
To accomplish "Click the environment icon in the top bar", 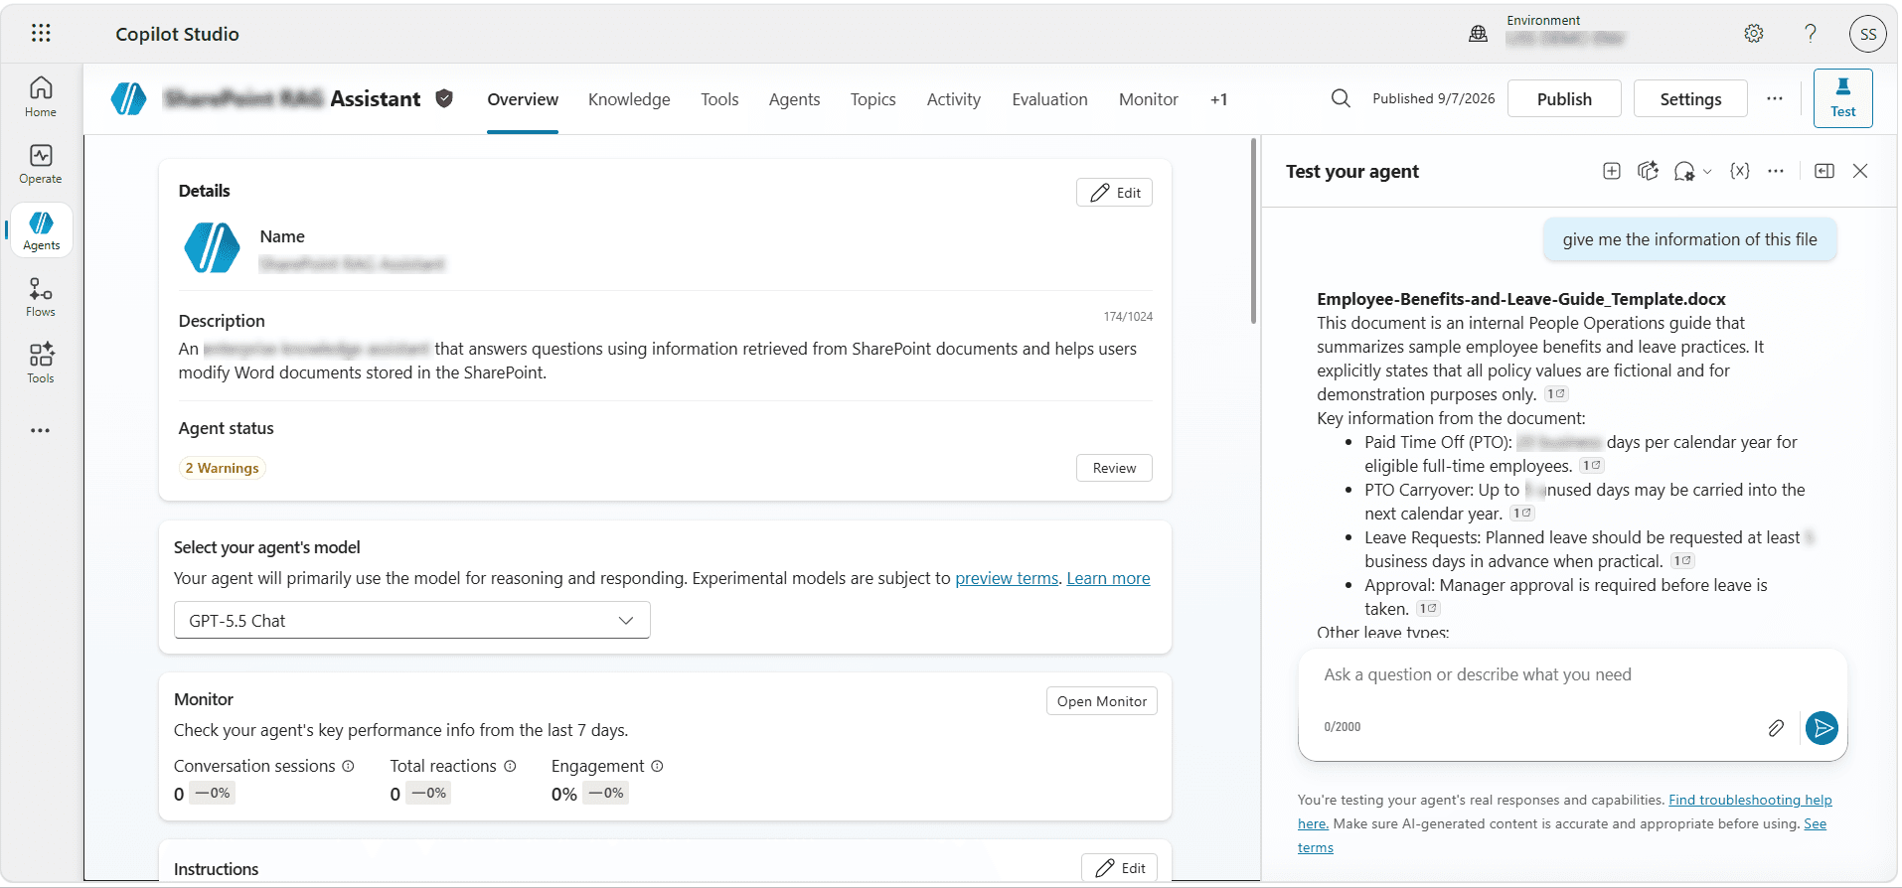I will (x=1479, y=34).
